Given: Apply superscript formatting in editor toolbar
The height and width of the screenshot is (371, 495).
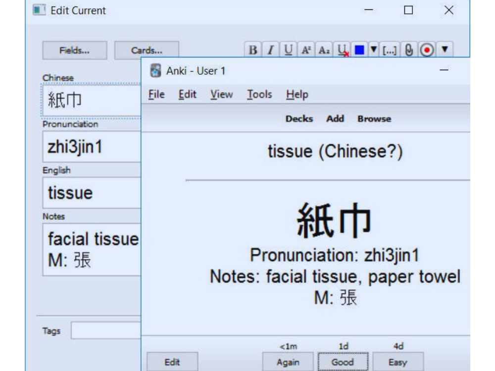Looking at the screenshot, I should pos(306,50).
